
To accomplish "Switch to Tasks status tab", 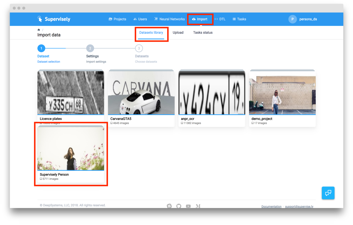I will [x=203, y=33].
